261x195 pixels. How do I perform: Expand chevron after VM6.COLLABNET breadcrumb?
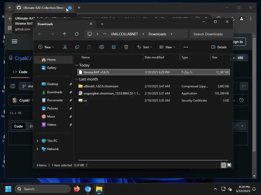(x=143, y=34)
